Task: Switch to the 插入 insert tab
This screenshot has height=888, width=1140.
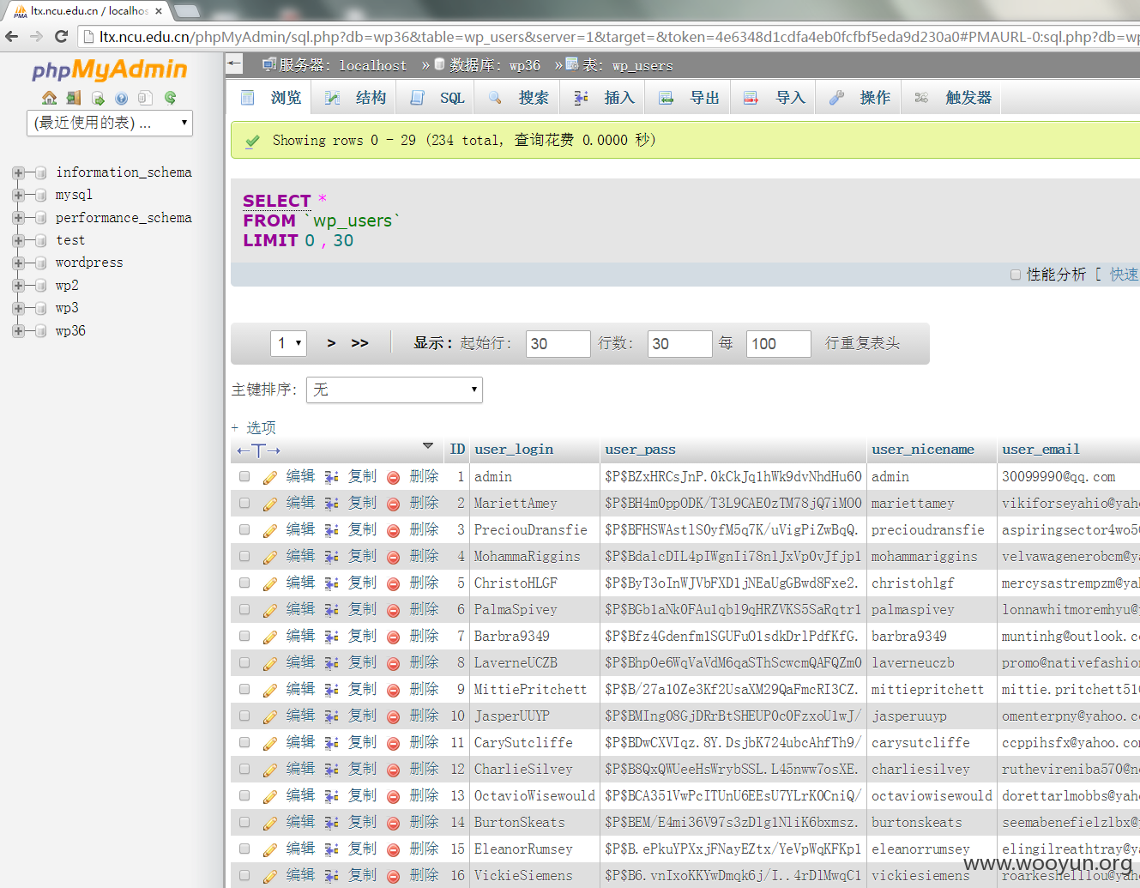Action: click(x=604, y=98)
